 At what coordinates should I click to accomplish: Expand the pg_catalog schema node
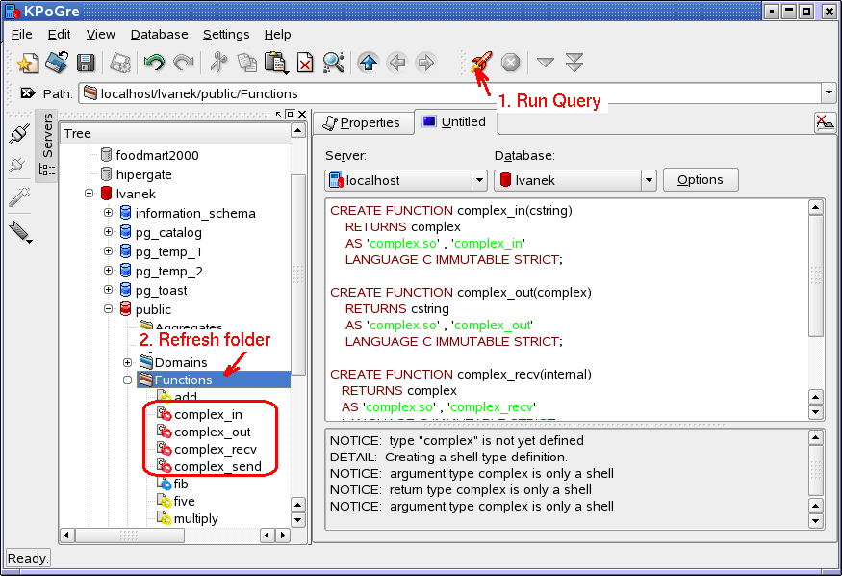pos(108,232)
